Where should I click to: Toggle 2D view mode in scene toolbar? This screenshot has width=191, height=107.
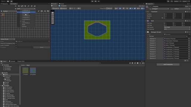point(120,8)
